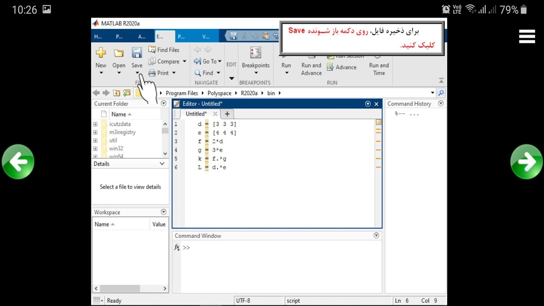Click the back arrow in the address bar
544x306 pixels.
click(96, 93)
